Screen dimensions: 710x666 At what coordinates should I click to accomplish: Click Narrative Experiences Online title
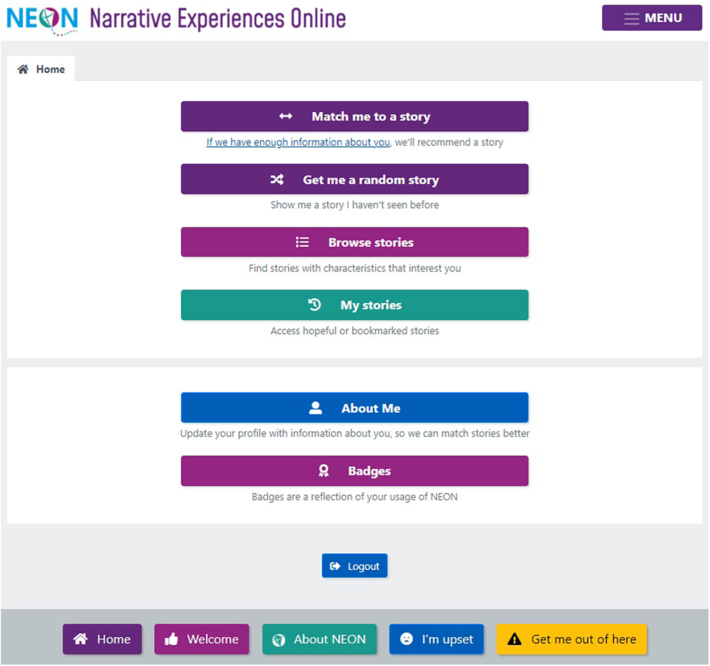click(x=217, y=19)
